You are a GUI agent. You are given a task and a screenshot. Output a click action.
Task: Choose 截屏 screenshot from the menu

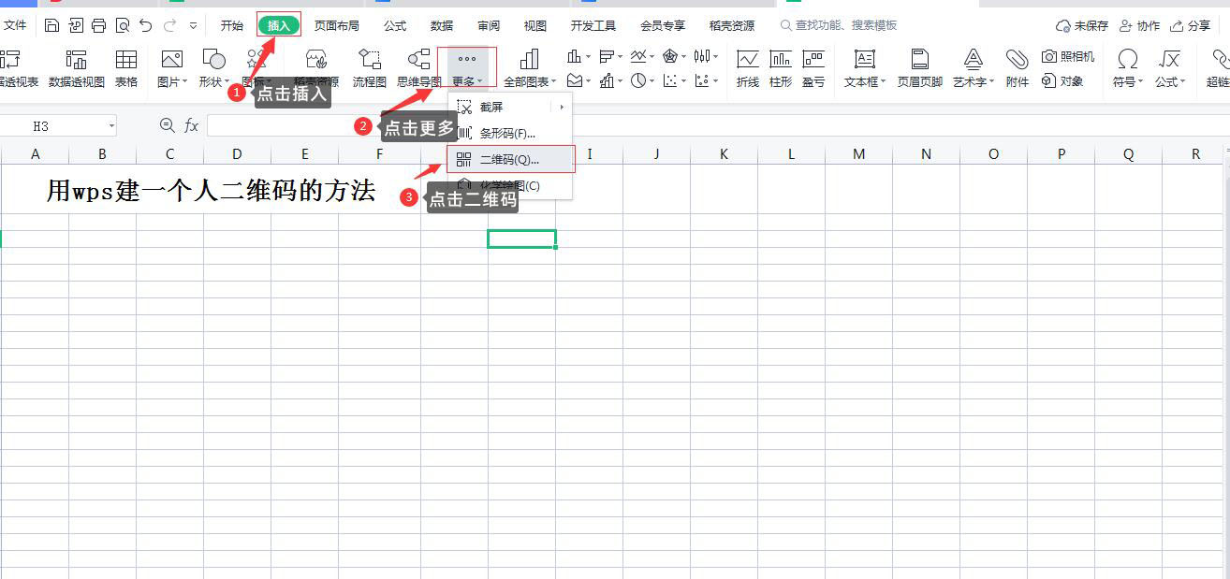point(510,108)
